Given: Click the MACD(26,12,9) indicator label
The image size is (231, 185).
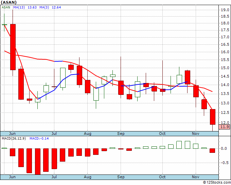Looking at the screenshot, I should (14, 139).
